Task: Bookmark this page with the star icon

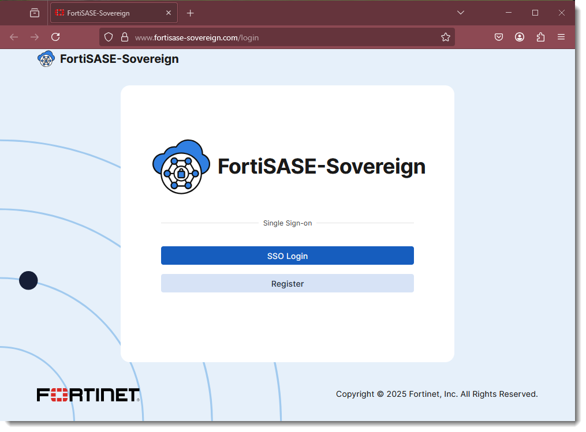Action: point(445,37)
